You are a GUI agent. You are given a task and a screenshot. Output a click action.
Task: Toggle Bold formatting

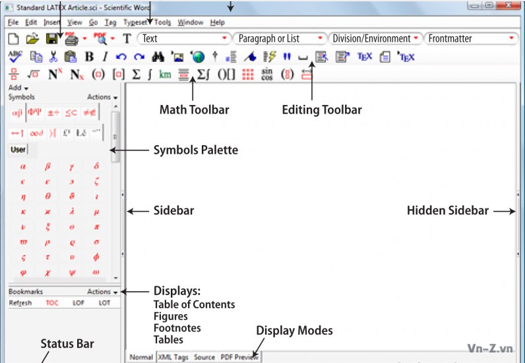point(89,57)
